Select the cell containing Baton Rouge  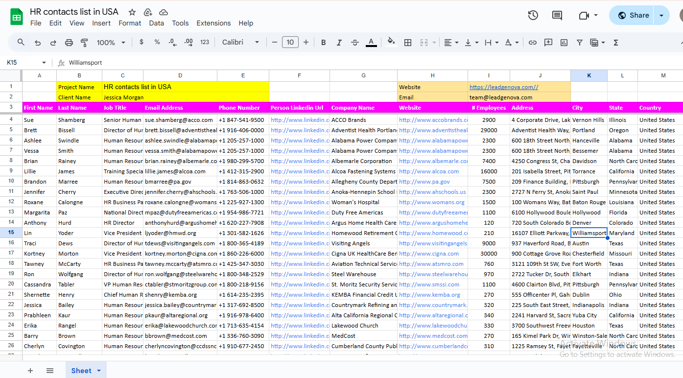pos(589,202)
